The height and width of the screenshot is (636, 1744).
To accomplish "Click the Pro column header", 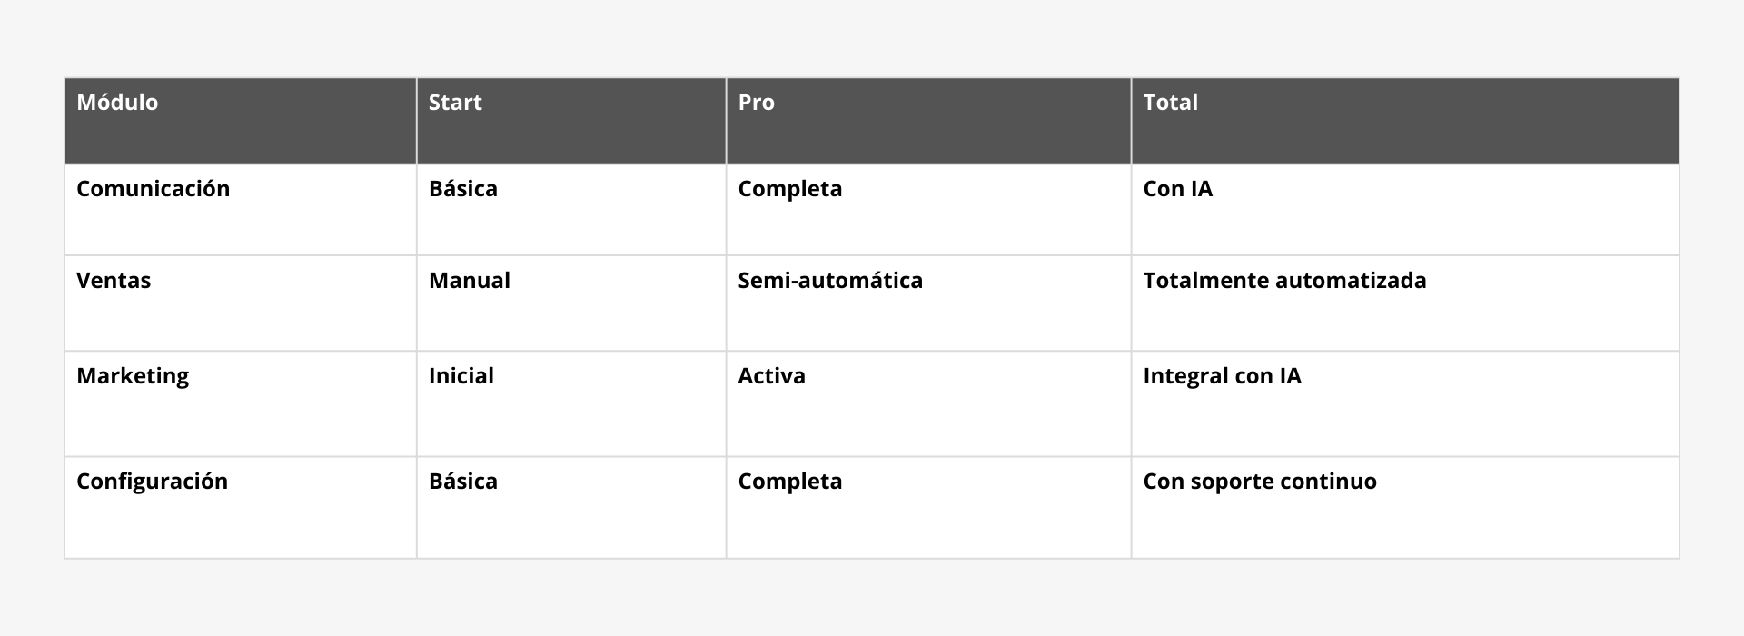I will point(756,103).
